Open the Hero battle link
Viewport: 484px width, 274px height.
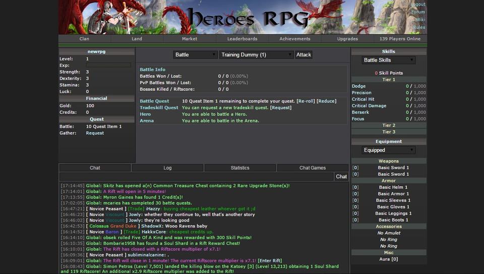[145, 114]
